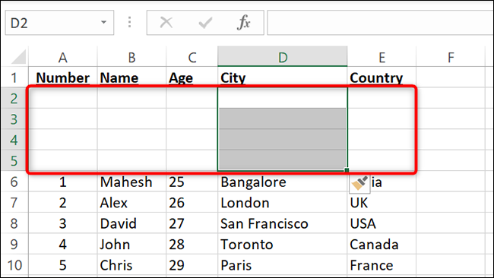This screenshot has height=278, width=494.
Task: Click the cell containing Paris
Action: (282, 265)
